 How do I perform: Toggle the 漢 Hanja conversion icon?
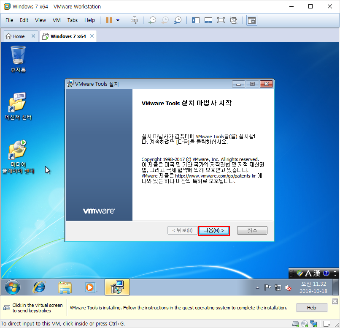pyautogui.click(x=316, y=273)
